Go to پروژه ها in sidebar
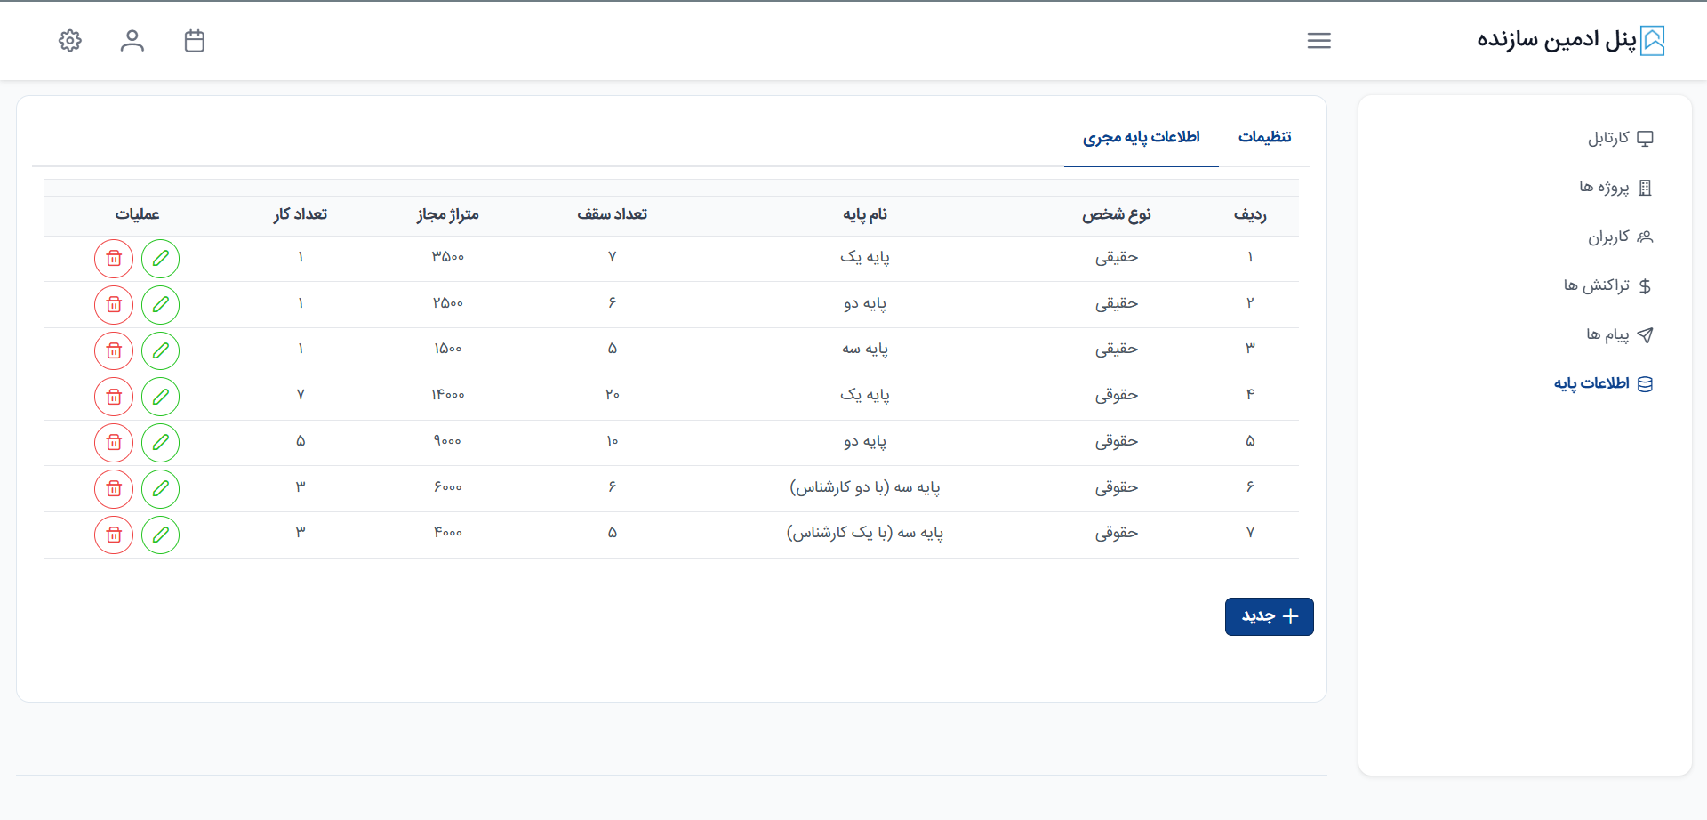Screen dimensions: 1707x820 tap(1615, 187)
